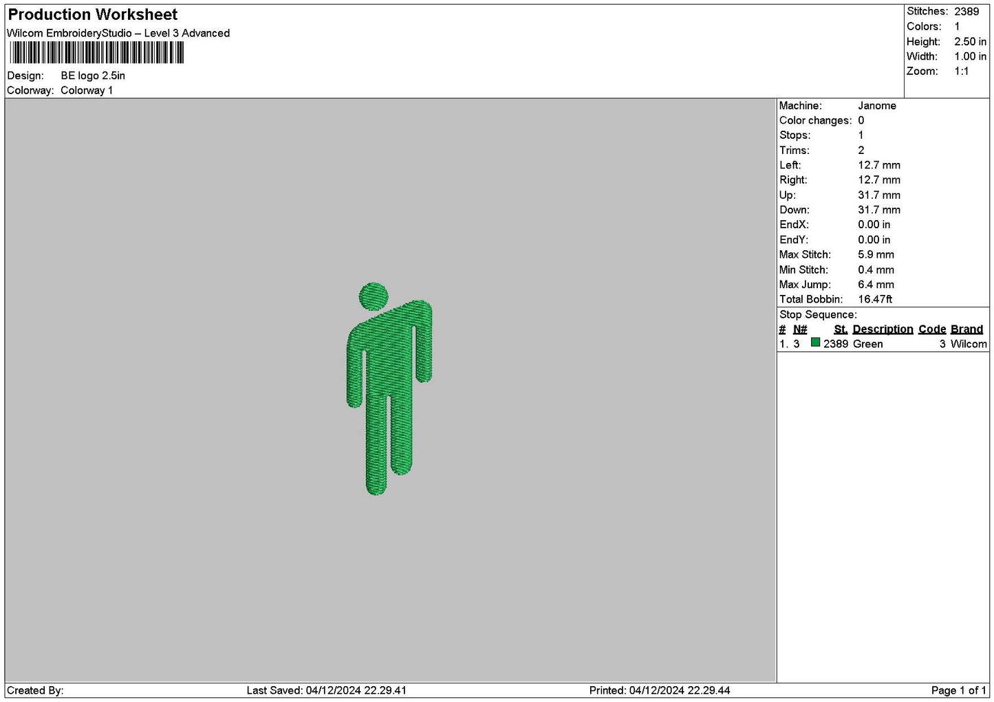
Task: Click the Height value '2.50 in'
Action: (970, 42)
